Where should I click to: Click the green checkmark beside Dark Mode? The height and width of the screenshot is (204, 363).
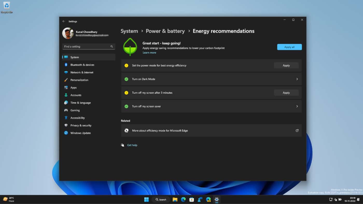[126, 79]
